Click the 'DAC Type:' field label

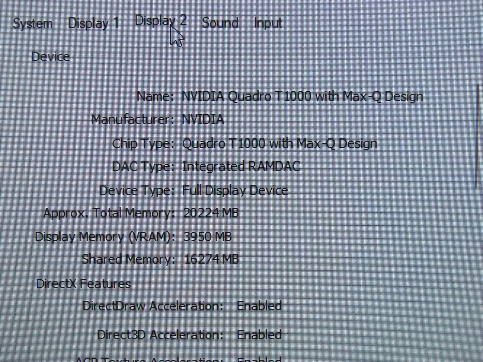[x=143, y=167]
